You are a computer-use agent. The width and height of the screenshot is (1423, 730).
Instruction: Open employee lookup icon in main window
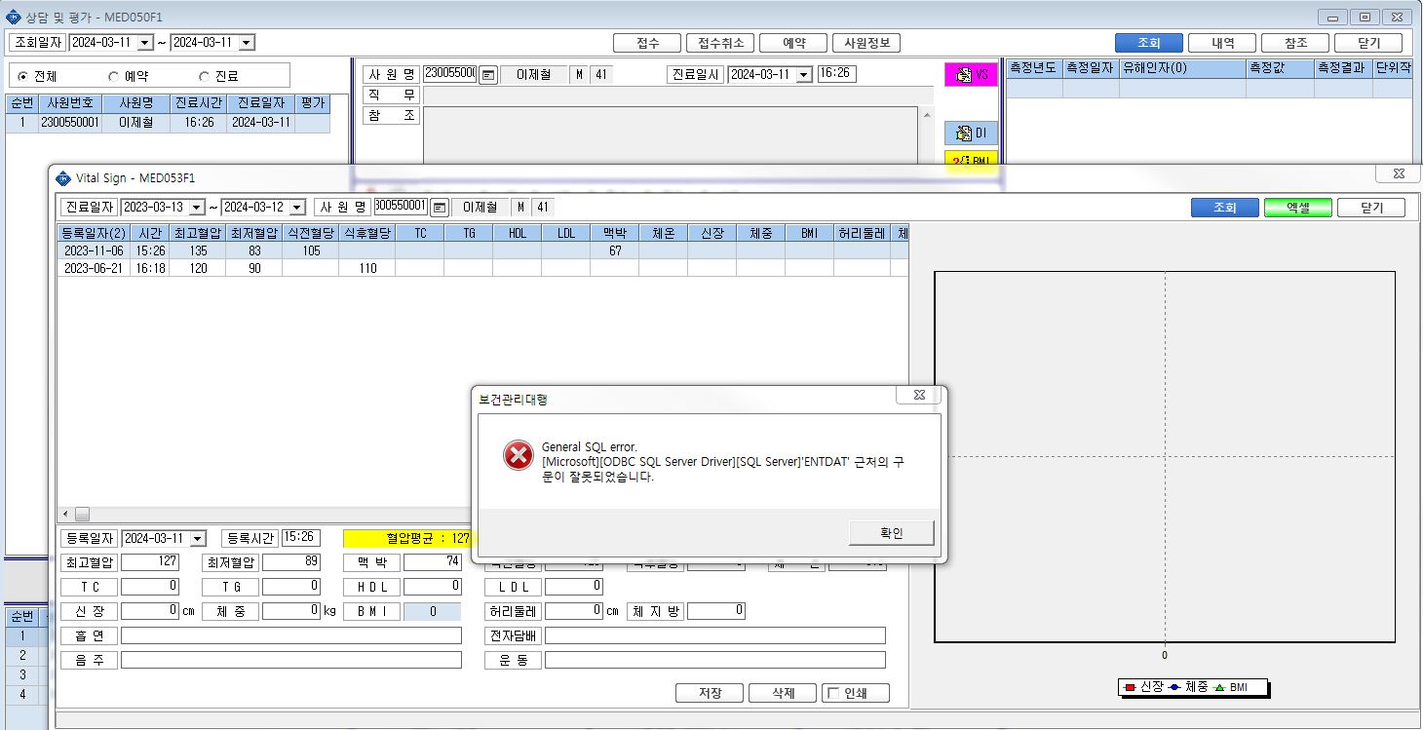click(488, 74)
